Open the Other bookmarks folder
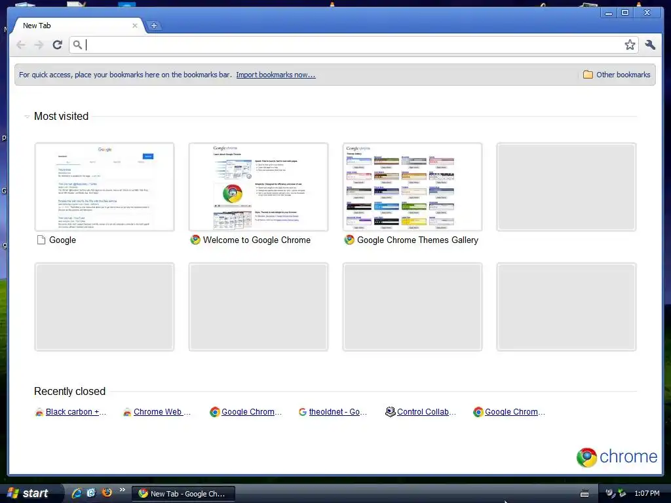The width and height of the screenshot is (671, 503). [617, 75]
